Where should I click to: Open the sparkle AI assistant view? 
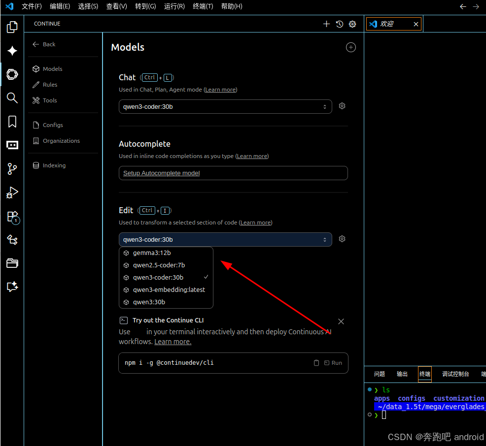pos(12,50)
